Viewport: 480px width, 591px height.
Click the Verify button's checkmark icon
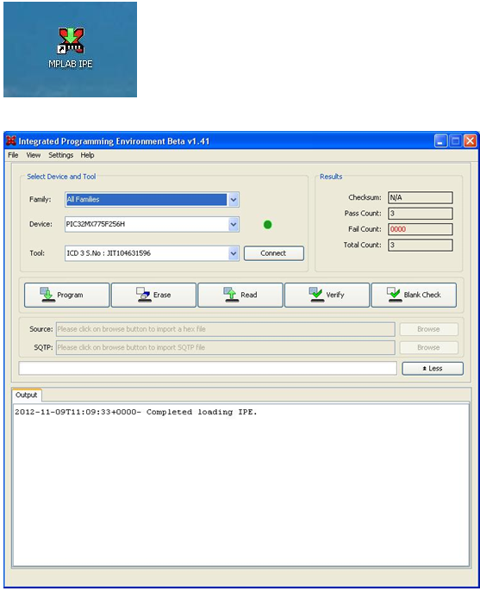click(x=316, y=295)
